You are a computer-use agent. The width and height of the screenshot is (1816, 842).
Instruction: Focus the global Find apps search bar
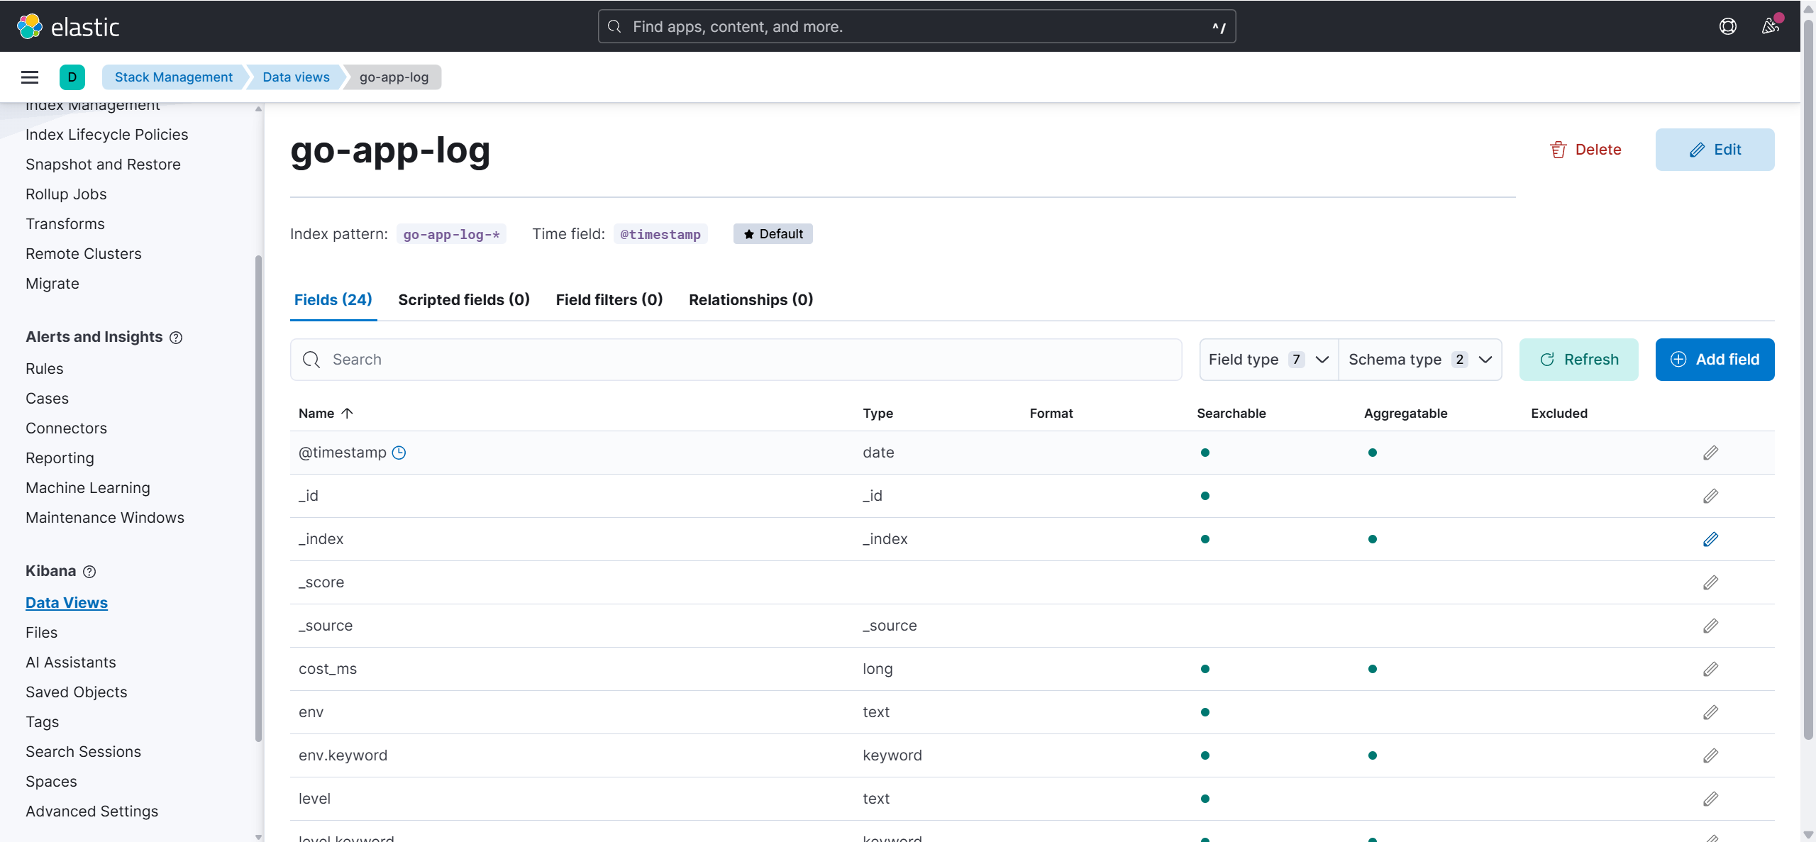tap(917, 26)
